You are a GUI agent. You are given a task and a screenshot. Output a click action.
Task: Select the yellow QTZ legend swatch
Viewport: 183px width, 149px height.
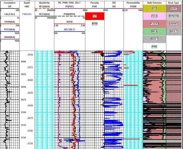[x=154, y=9]
